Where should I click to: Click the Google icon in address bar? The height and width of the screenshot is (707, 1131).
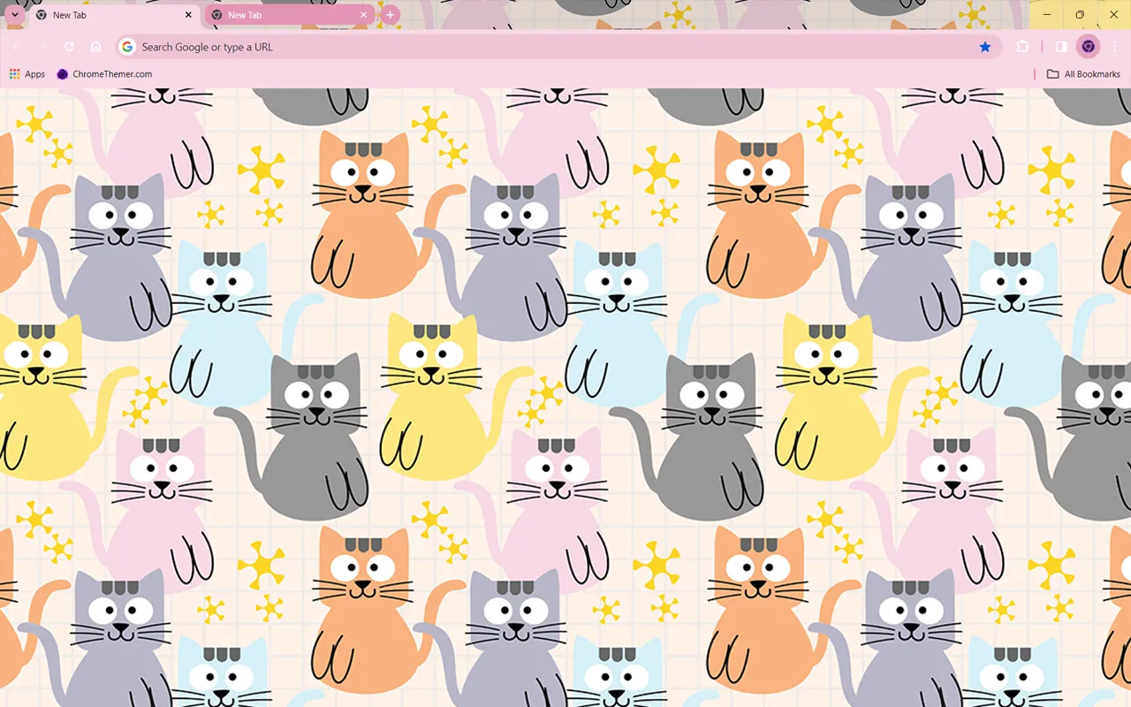127,47
